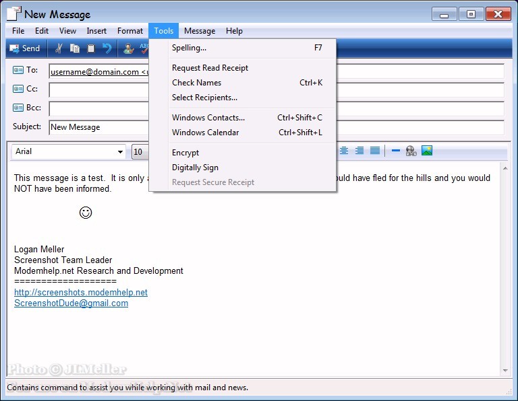The width and height of the screenshot is (518, 401).
Task: Insert a horizontal line using toolbar icon
Action: [396, 151]
